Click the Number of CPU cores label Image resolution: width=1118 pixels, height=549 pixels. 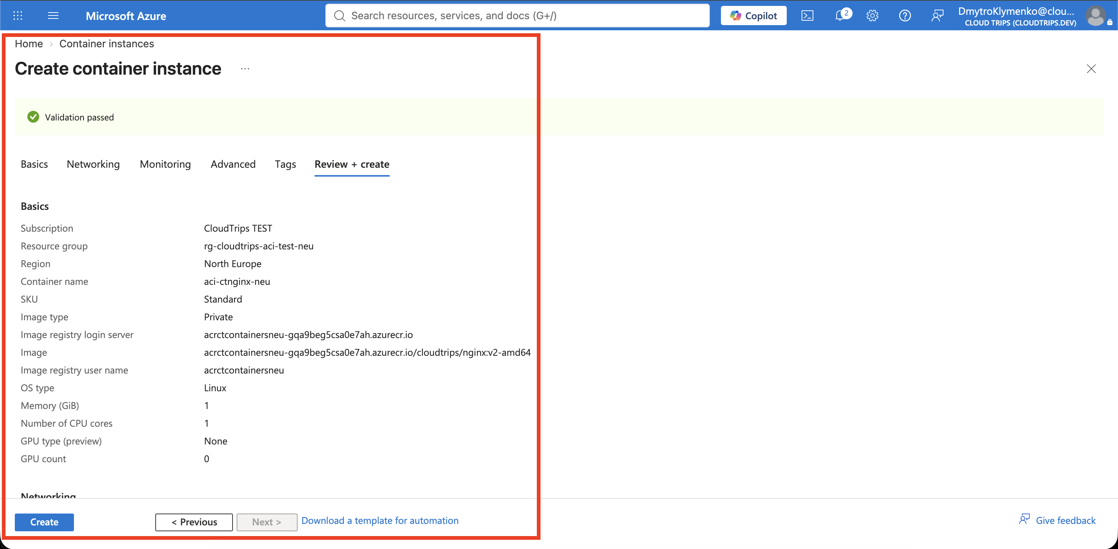click(67, 423)
